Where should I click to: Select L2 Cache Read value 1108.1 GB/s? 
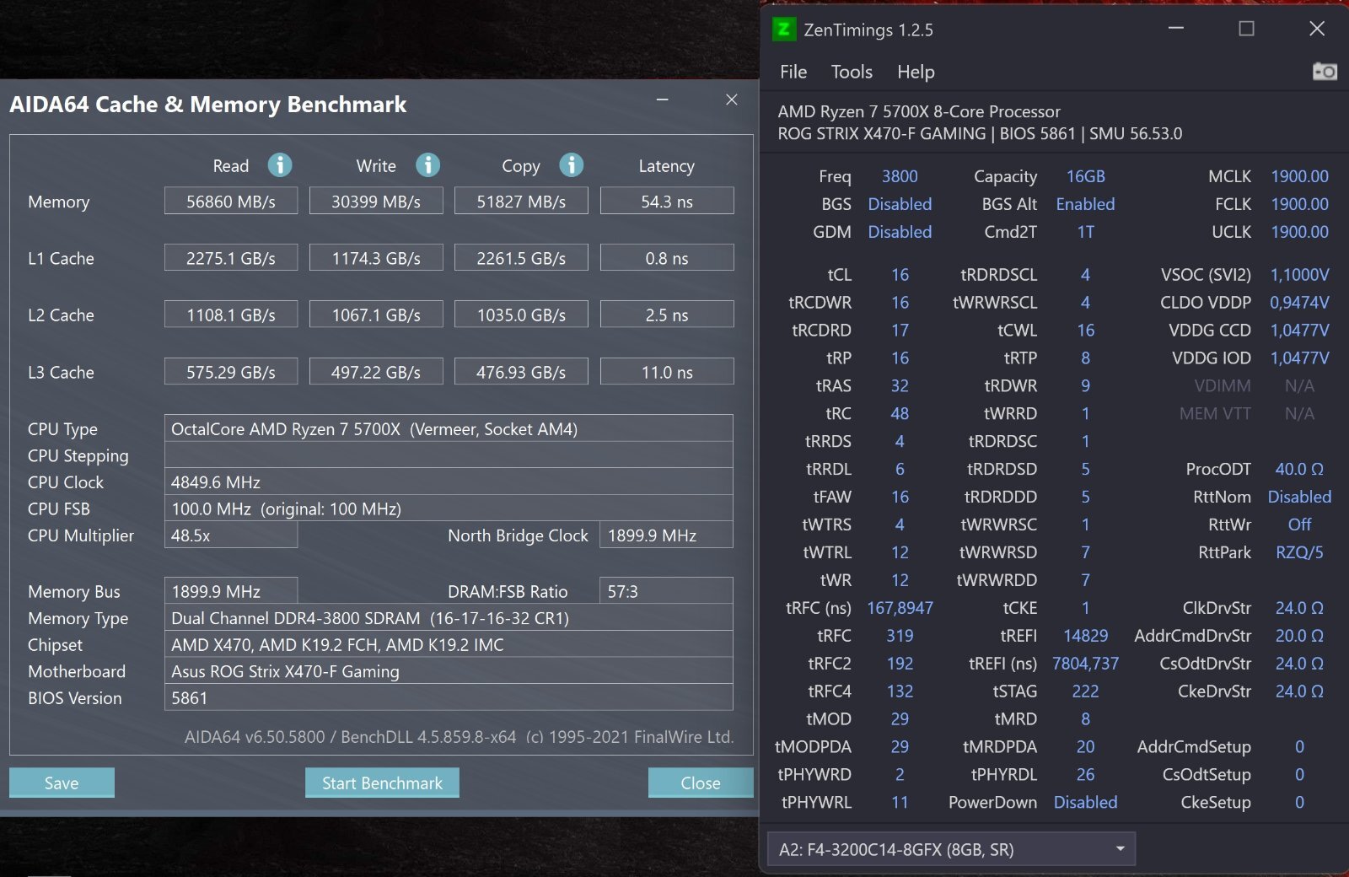(231, 315)
